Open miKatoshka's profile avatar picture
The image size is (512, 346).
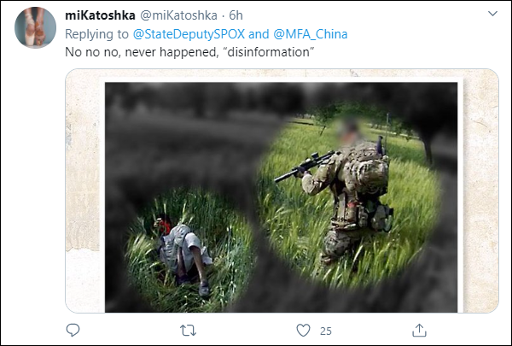[x=35, y=27]
